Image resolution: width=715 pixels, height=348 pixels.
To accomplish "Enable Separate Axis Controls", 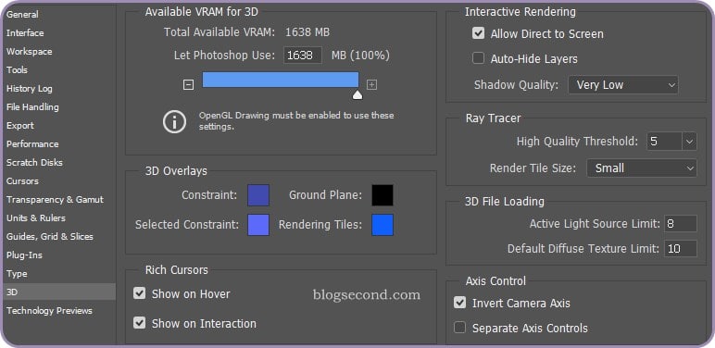I will tap(459, 328).
